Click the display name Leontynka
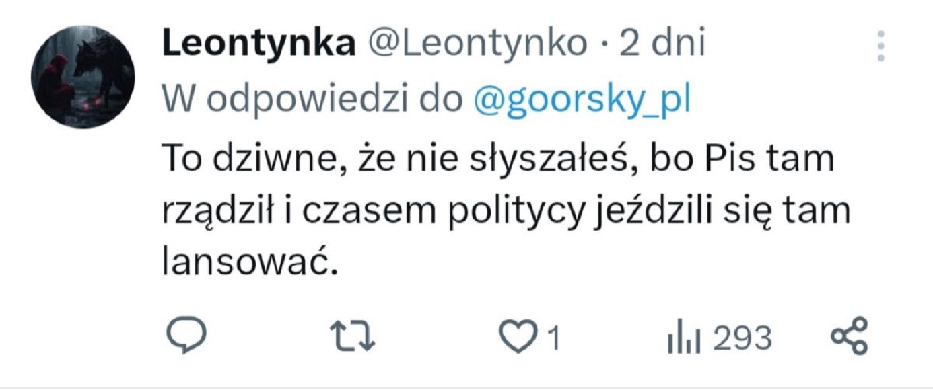The width and height of the screenshot is (933, 390). [258, 45]
